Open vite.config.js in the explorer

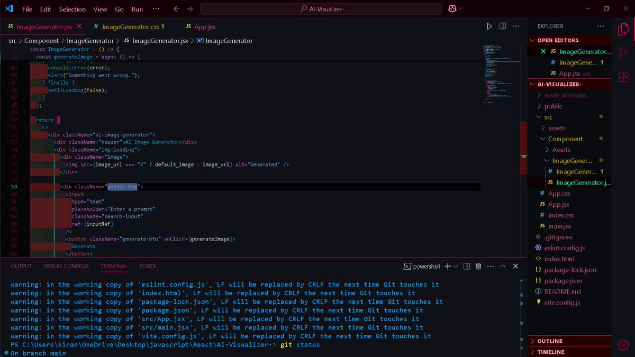pos(562,303)
